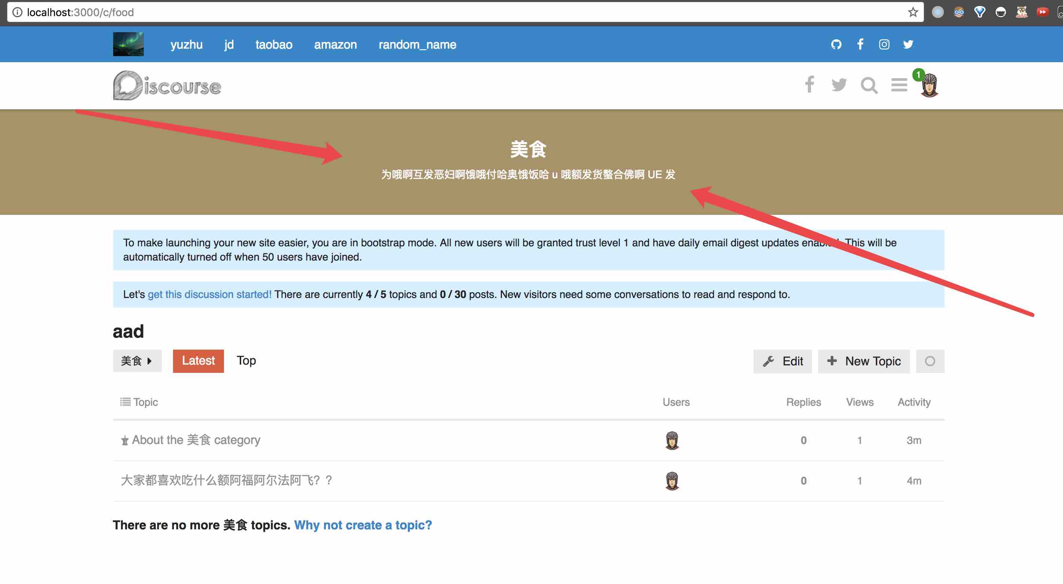Screen dimensions: 1063x584
Task: Toggle the notification level circle button
Action: pos(930,361)
